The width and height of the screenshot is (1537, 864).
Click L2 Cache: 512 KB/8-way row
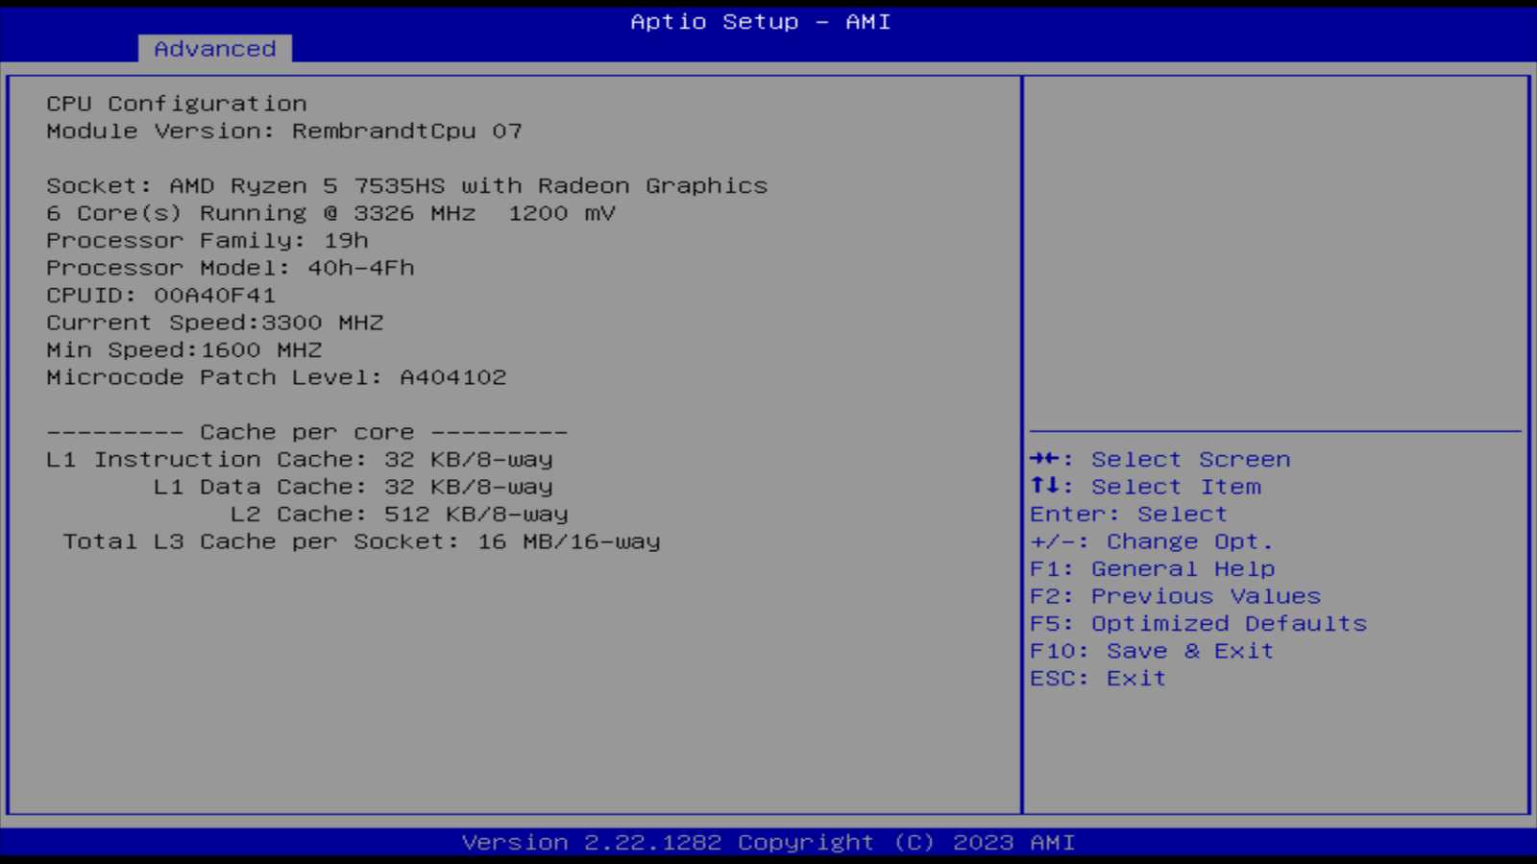(x=400, y=515)
